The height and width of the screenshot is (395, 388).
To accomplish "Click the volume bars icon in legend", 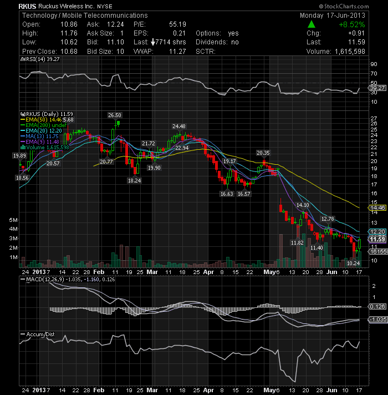I will (23, 148).
